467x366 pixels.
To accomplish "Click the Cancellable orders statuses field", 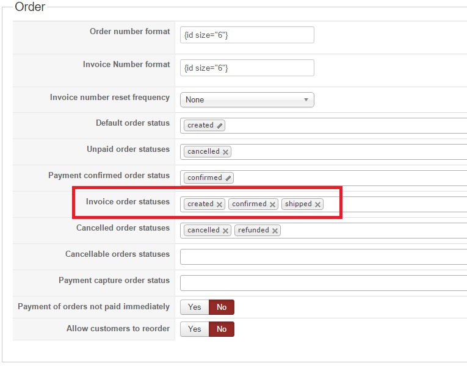I will [322, 257].
